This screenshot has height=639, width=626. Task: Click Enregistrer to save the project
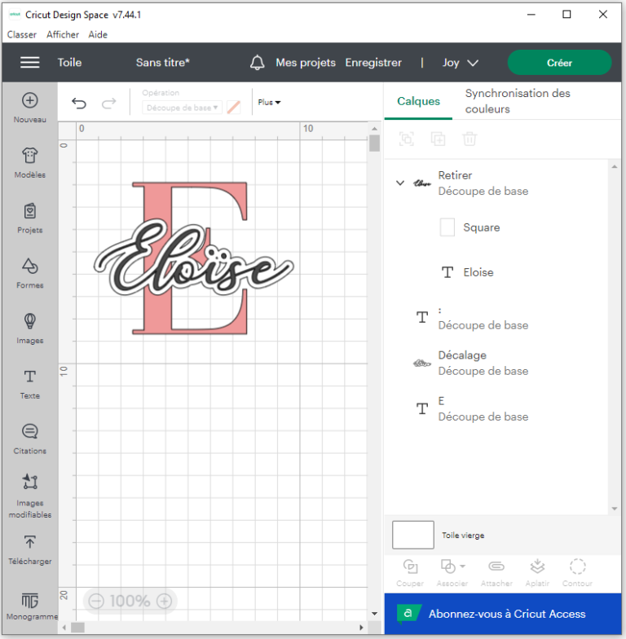tap(373, 63)
